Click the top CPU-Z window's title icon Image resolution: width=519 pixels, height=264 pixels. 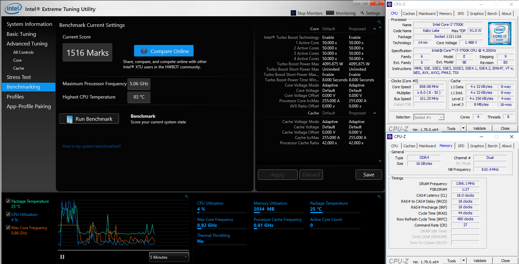[x=390, y=4]
